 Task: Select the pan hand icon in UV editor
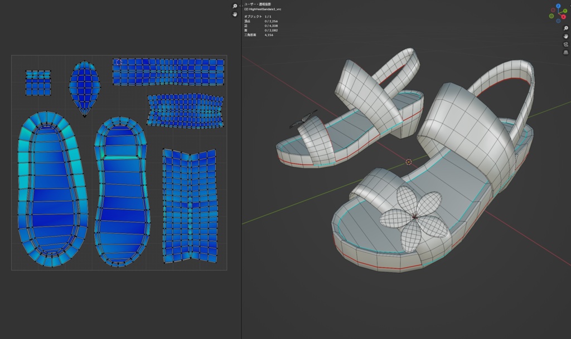pyautogui.click(x=235, y=14)
